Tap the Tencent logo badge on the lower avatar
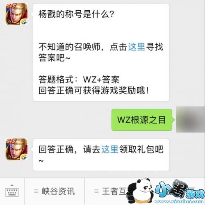Viewport: 205px width, 205px height. (24, 157)
